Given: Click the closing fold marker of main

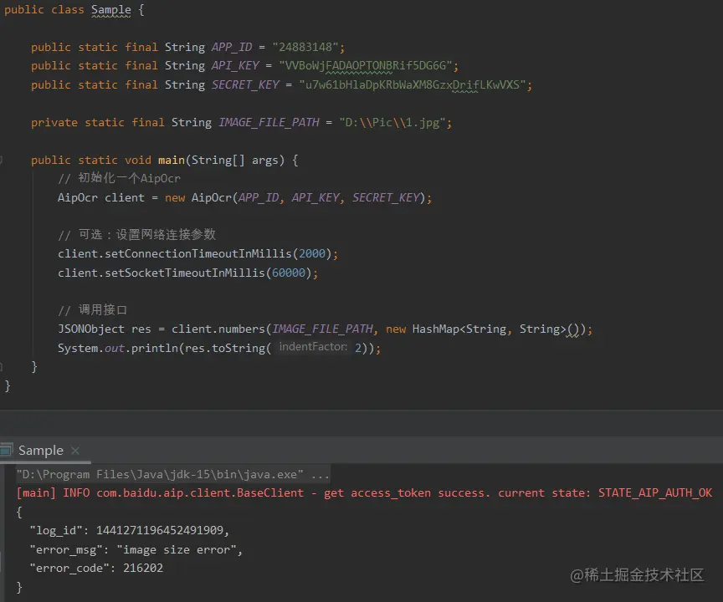Looking at the screenshot, I should coord(2,367).
